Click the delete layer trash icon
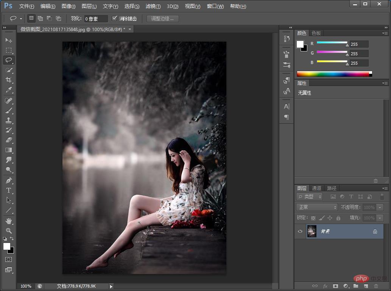Image resolution: width=391 pixels, height=291 pixels. tap(376, 286)
